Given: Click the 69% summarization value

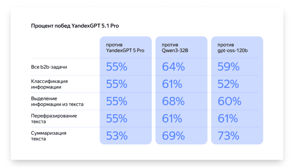Looking at the screenshot, I should click(173, 136).
